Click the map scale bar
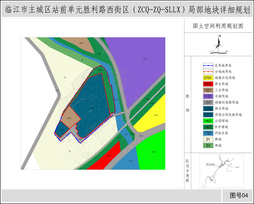This screenshot has height=204, width=254. (x=218, y=52)
